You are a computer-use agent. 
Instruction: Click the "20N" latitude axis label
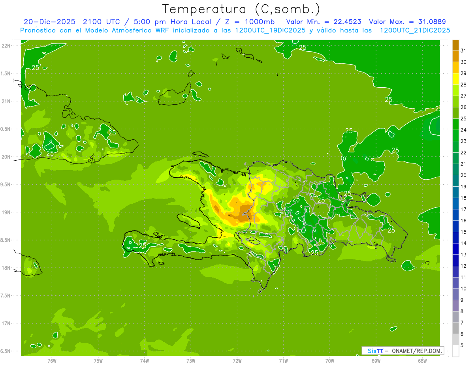point(6,157)
